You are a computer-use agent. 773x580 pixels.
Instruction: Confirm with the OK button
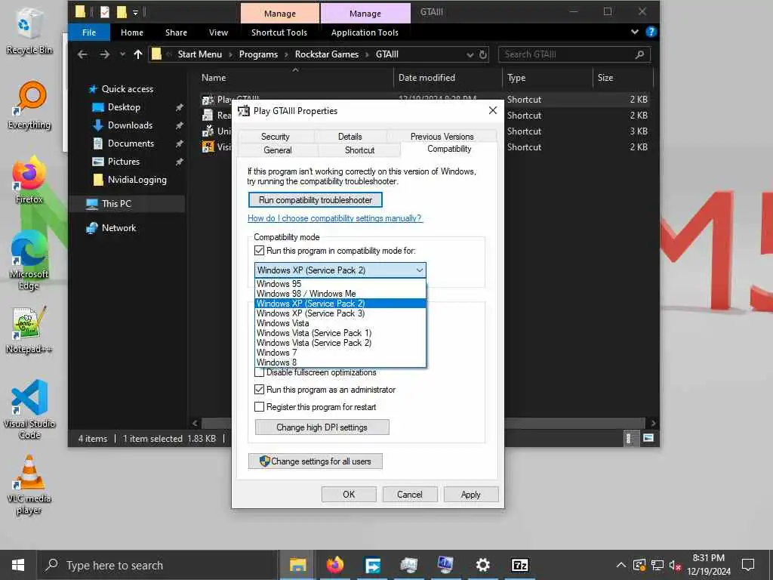coord(349,494)
